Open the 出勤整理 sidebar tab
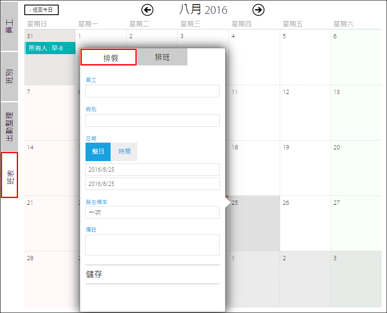 point(9,127)
